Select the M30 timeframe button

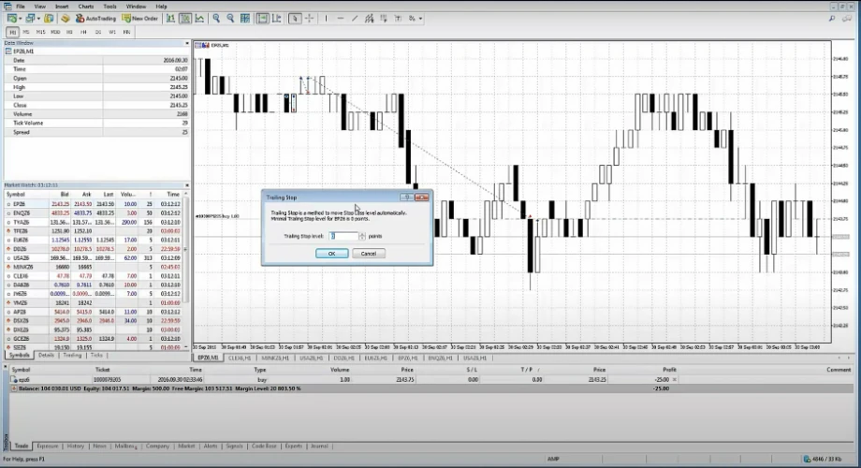pyautogui.click(x=55, y=32)
